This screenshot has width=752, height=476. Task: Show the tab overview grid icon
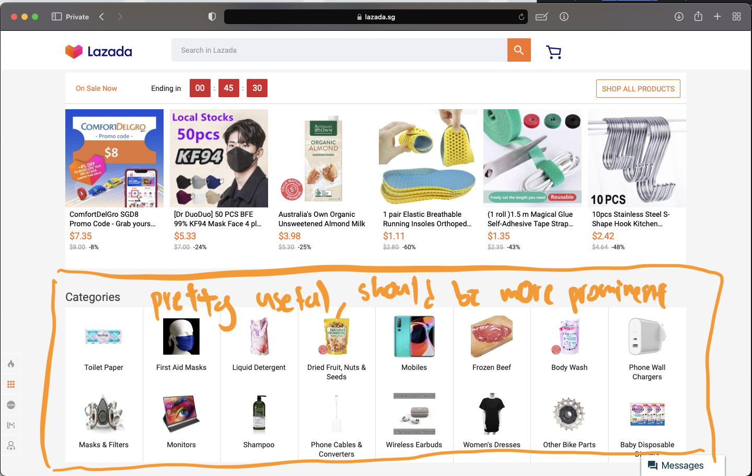point(737,17)
